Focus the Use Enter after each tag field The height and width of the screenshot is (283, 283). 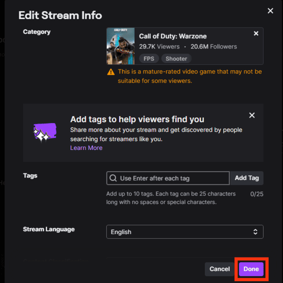[168, 178]
